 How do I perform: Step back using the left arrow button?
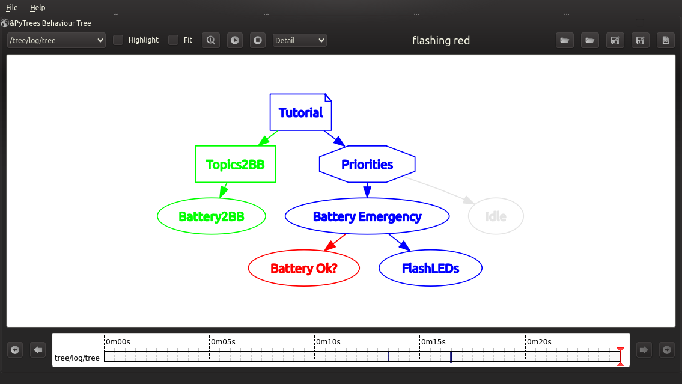tap(38, 350)
